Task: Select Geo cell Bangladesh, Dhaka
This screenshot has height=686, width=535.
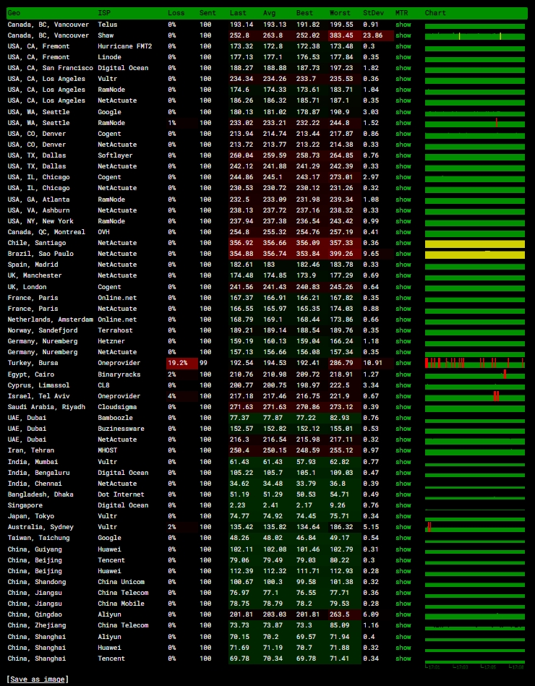Action: coord(40,494)
